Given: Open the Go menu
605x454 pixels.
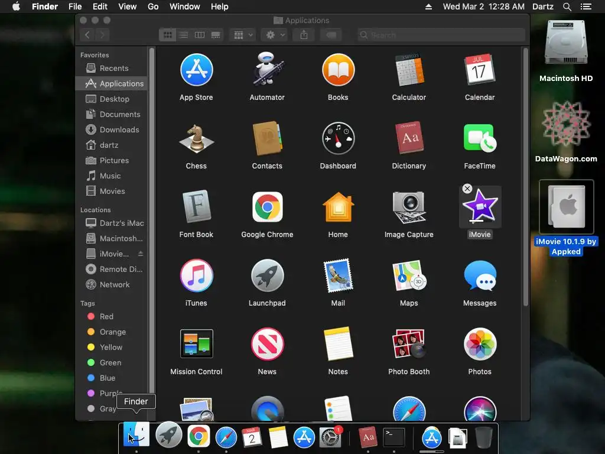Looking at the screenshot, I should pos(153,7).
